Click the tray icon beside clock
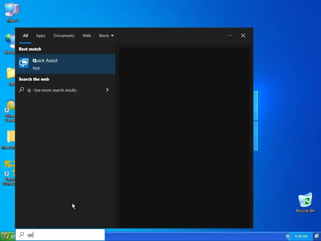The height and width of the screenshot is (241, 321). 317,236
